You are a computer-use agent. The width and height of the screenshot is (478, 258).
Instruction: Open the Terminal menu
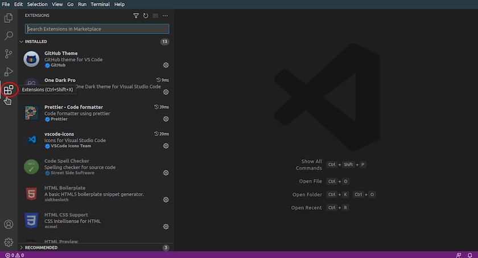(100, 4)
